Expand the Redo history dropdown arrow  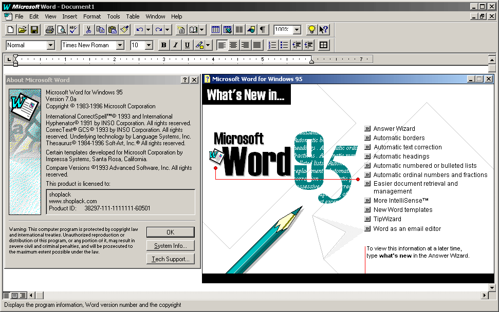[x=168, y=30]
